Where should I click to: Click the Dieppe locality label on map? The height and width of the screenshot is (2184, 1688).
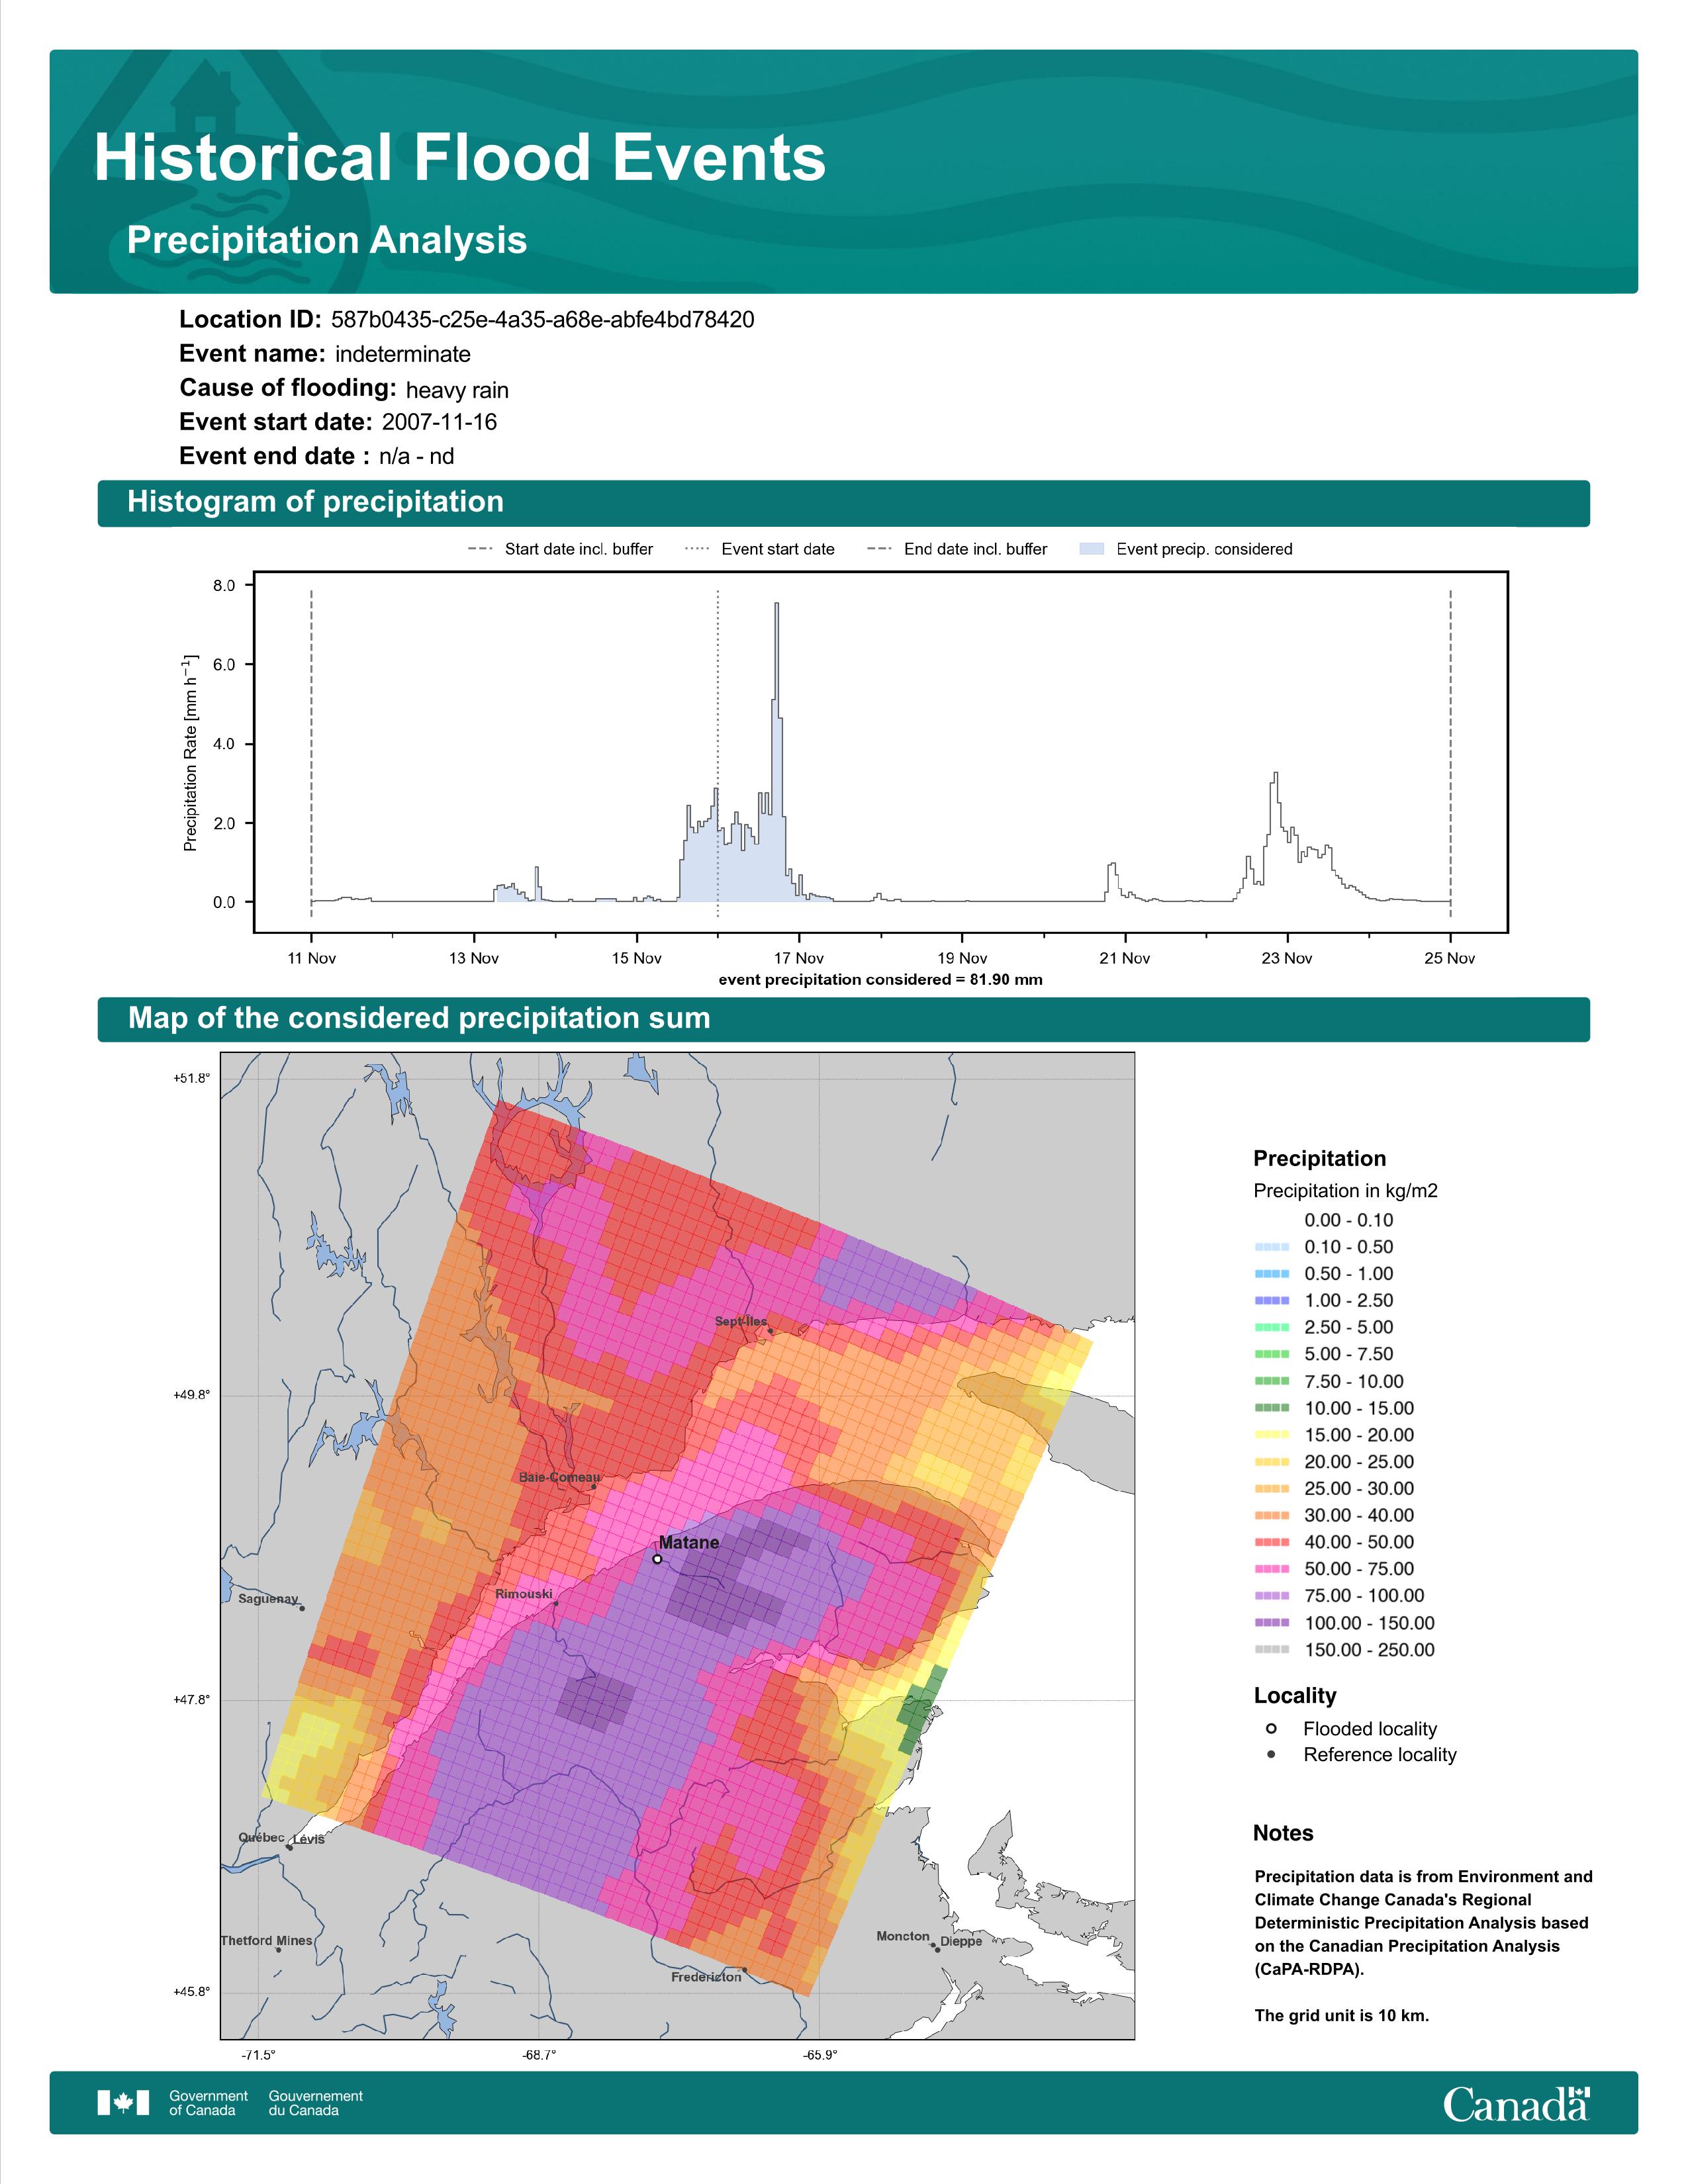(x=961, y=1941)
